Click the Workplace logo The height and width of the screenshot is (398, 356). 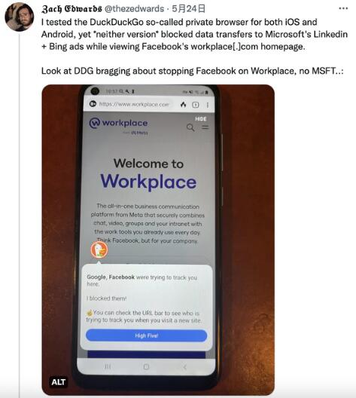coord(119,123)
